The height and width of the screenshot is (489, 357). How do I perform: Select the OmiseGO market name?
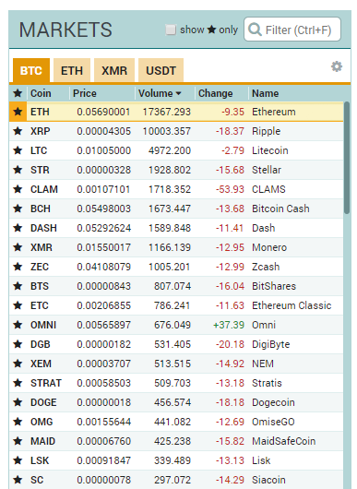[273, 422]
